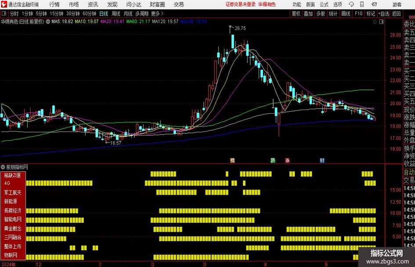Expand 更多 period options
This screenshot has height=267, width=415.
(x=157, y=14)
